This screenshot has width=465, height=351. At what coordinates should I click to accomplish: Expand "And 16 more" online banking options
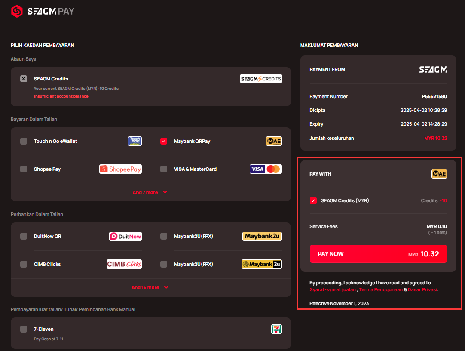(x=150, y=287)
